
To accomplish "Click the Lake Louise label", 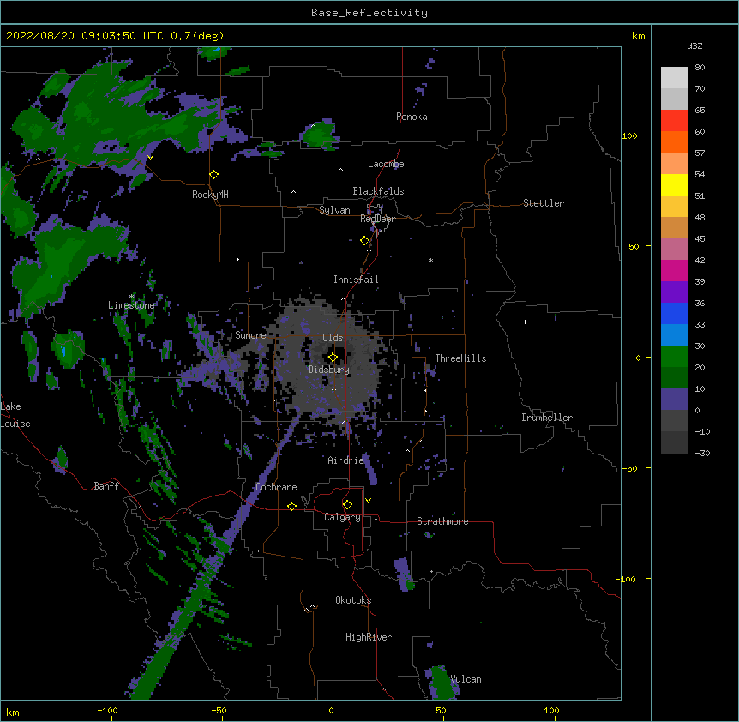I will click(x=15, y=415).
